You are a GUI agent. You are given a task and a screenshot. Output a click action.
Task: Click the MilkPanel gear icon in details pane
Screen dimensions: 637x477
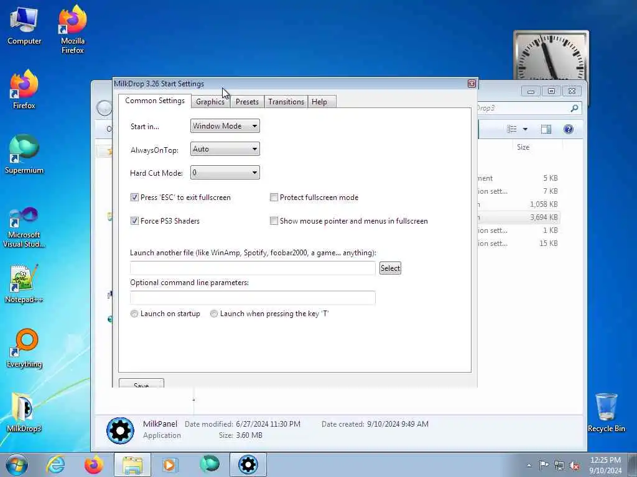[120, 430]
